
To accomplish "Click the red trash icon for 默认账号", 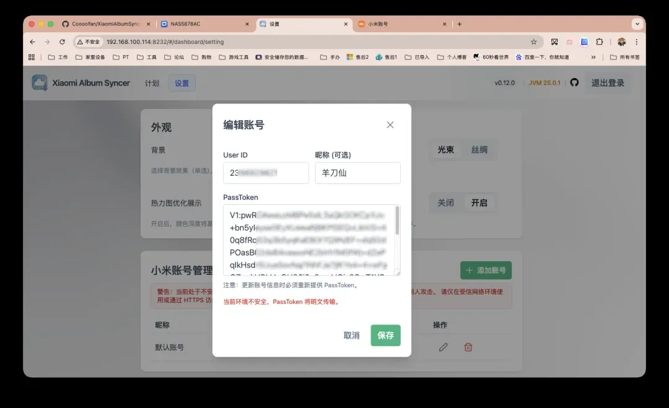I will pos(468,347).
